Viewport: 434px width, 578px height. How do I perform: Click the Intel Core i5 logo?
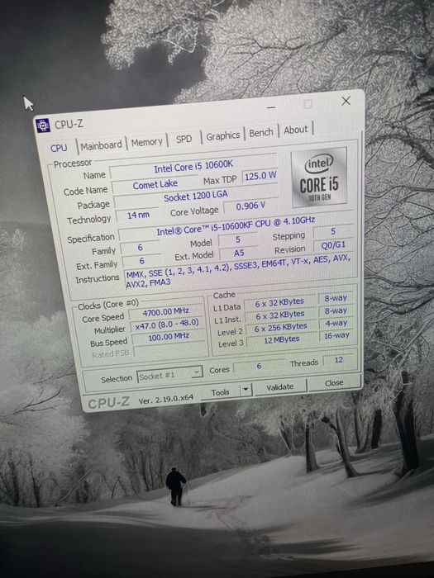tap(319, 177)
